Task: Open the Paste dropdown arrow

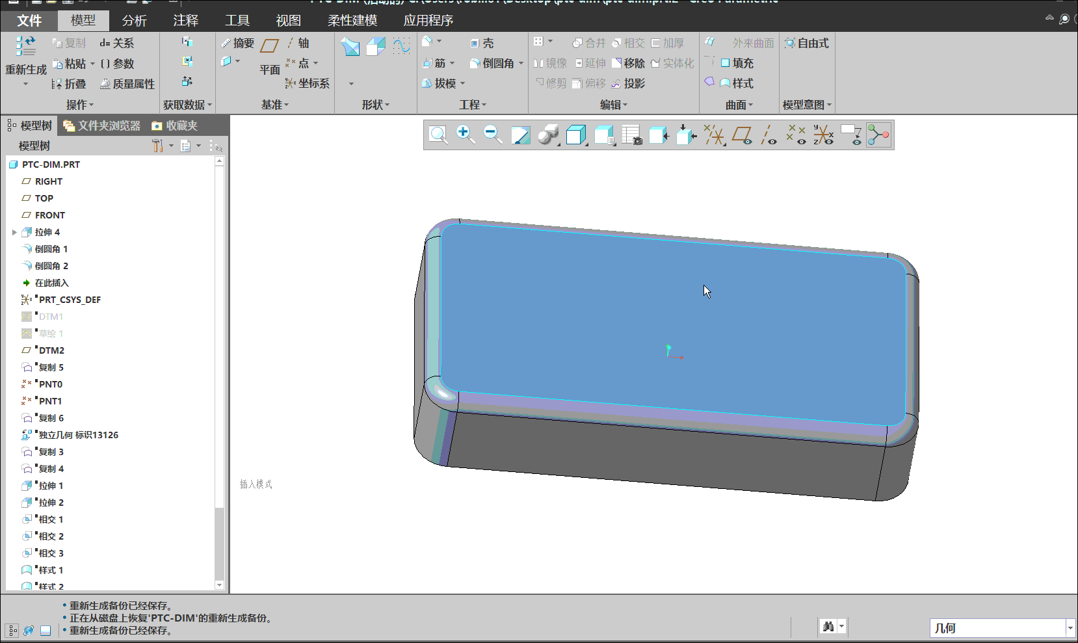Action: tap(92, 64)
